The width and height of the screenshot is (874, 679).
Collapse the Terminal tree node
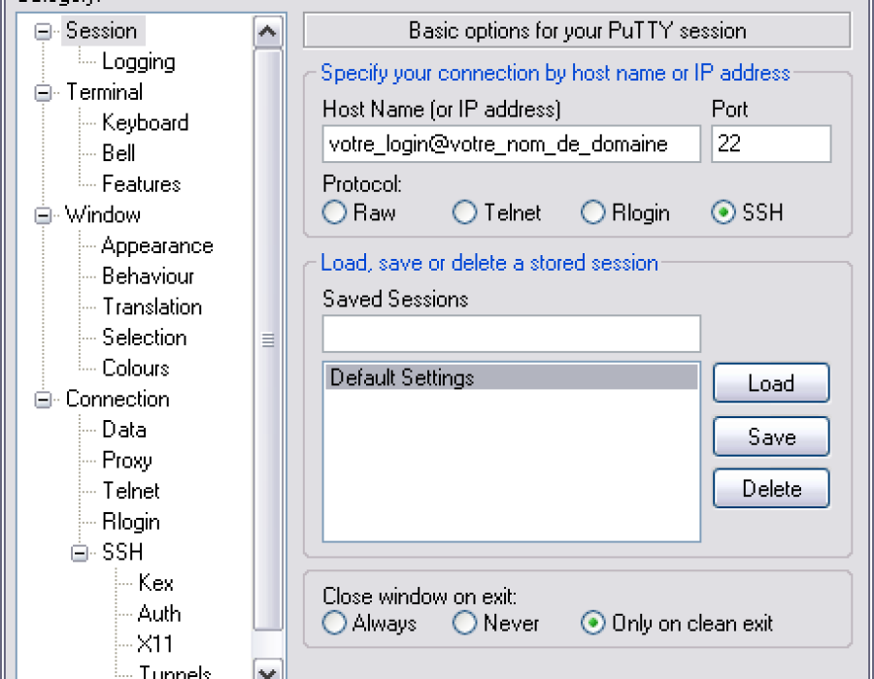[43, 92]
